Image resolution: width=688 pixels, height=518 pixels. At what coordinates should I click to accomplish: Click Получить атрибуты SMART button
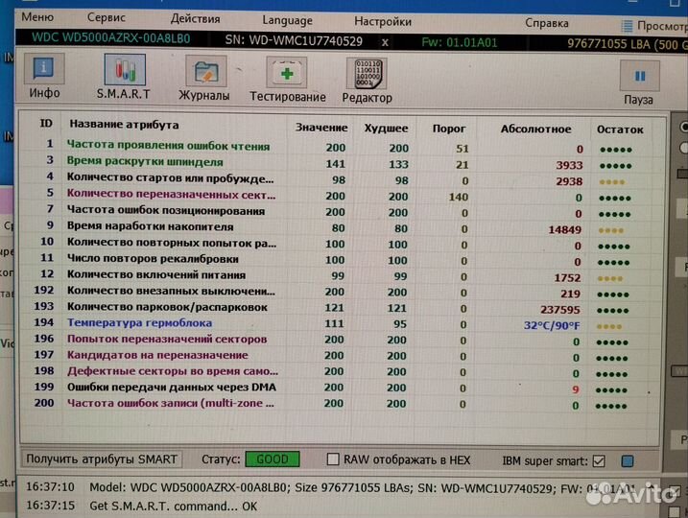(x=102, y=459)
